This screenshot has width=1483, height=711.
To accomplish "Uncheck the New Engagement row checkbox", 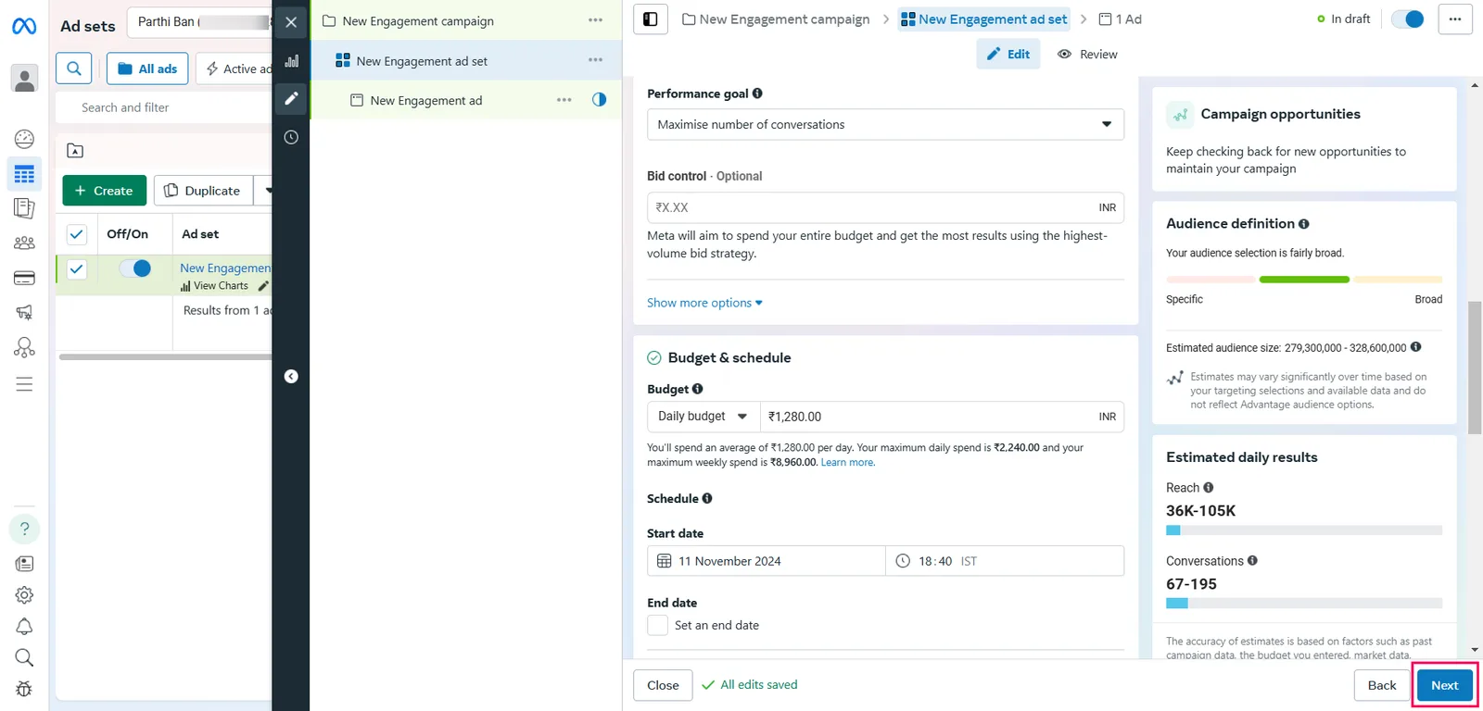I will 77,269.
